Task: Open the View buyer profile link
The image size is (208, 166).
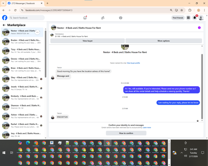Action: (134, 63)
